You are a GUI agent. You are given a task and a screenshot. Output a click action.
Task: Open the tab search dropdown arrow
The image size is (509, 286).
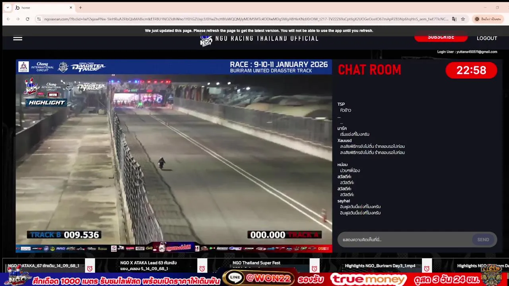pyautogui.click(x=8, y=8)
